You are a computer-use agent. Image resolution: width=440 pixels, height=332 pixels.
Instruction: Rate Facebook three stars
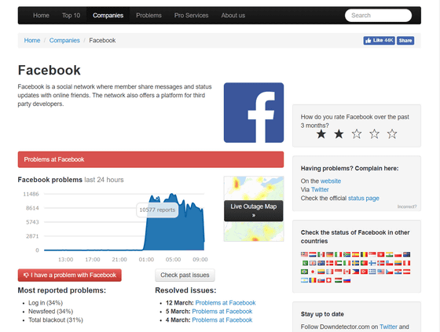click(357, 134)
